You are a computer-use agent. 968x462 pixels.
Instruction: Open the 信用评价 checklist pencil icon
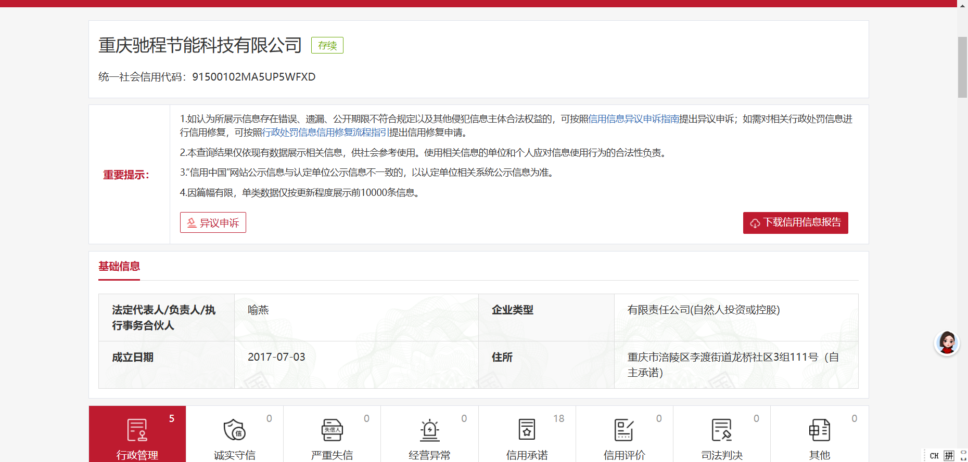point(624,430)
